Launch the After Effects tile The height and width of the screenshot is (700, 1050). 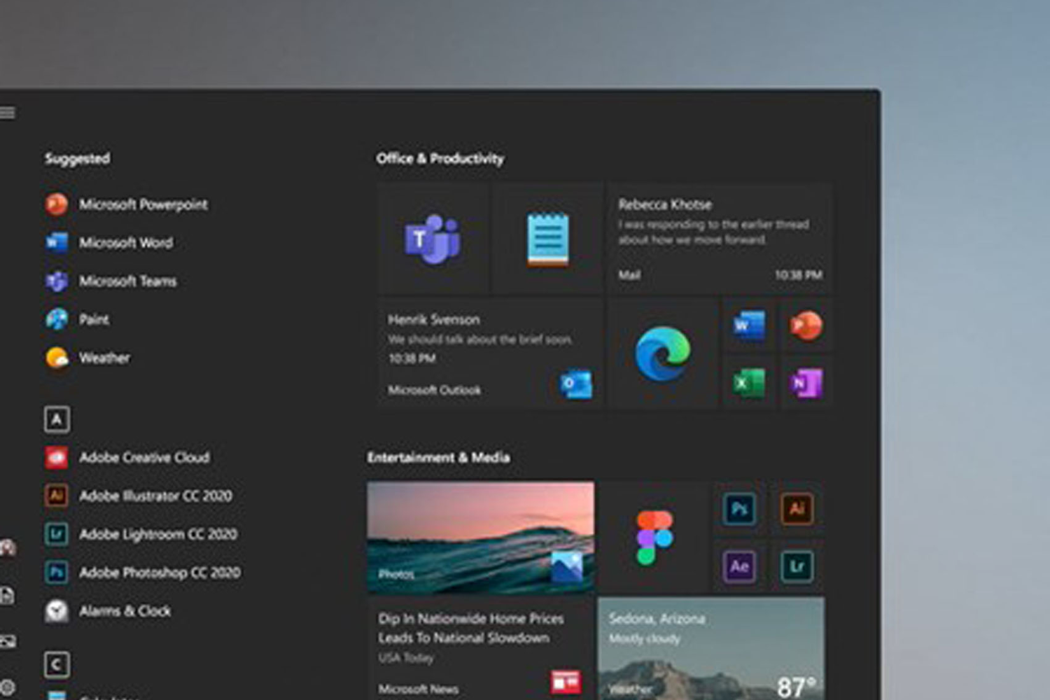point(740,566)
